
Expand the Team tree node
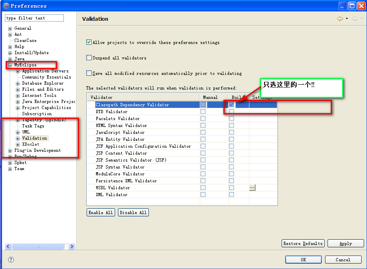pyautogui.click(x=10, y=169)
